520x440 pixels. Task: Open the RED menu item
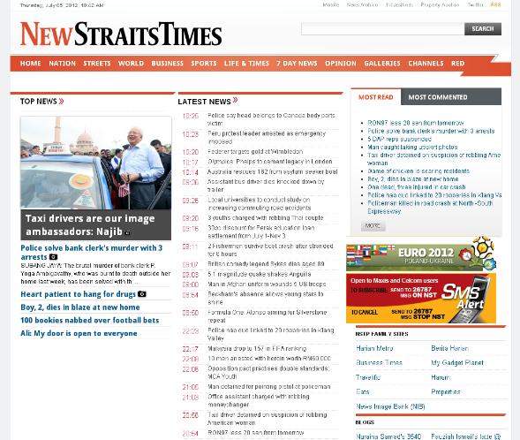(x=457, y=64)
